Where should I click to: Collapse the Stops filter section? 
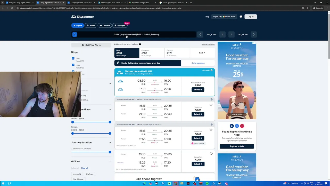[110, 52]
